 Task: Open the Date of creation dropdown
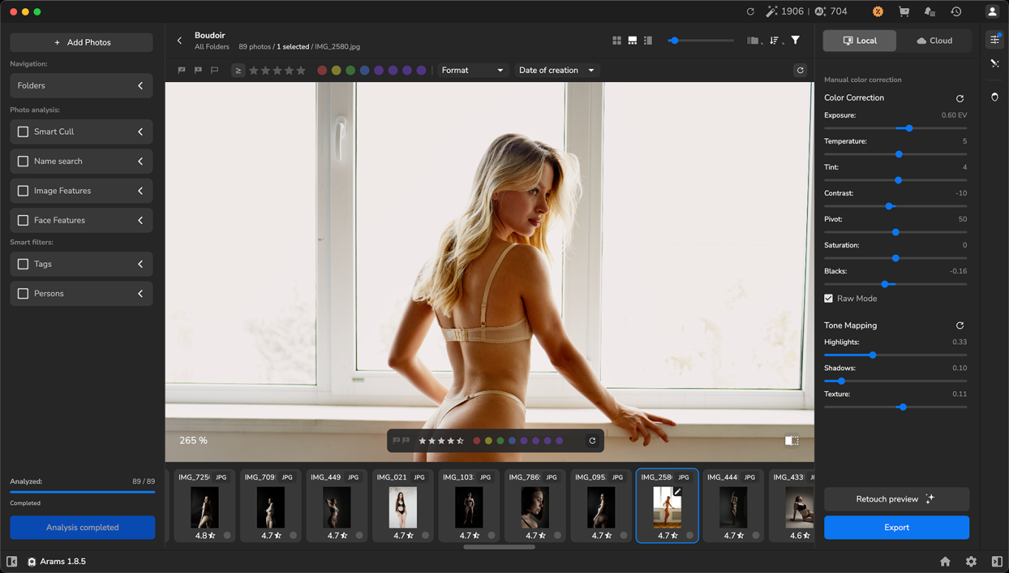[557, 70]
